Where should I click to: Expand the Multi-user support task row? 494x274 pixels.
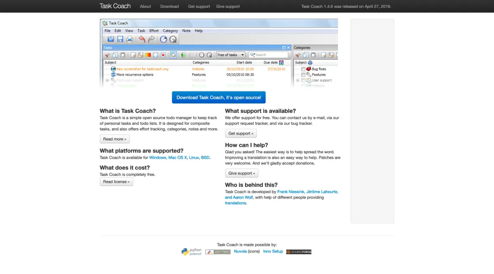tap(107, 80)
